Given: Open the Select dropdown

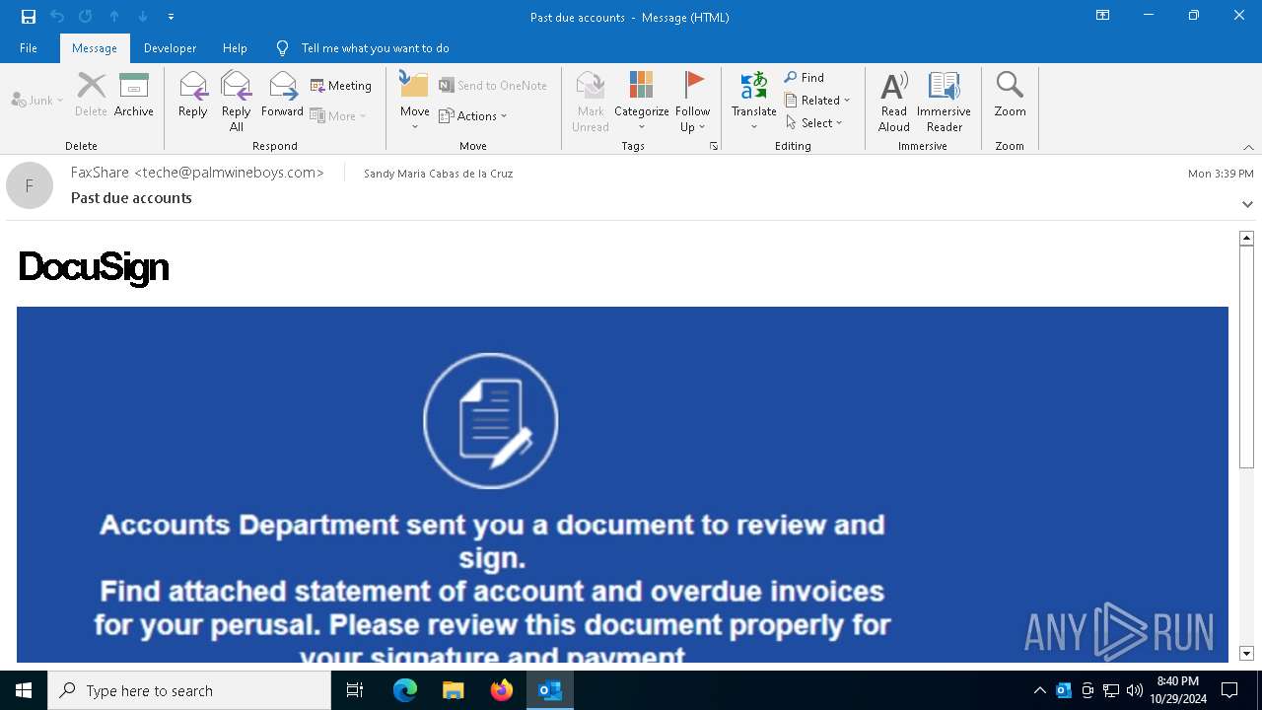Looking at the screenshot, I should coord(814,122).
